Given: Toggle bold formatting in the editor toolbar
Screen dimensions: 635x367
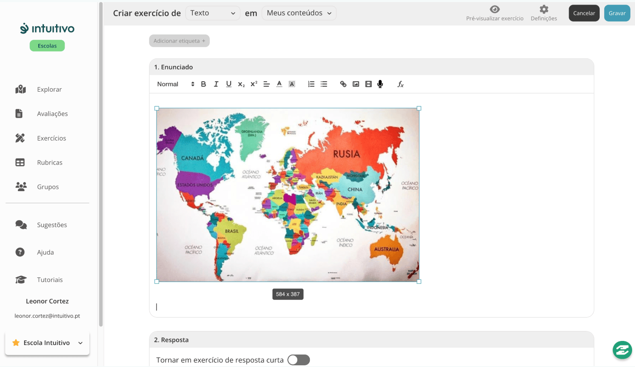Looking at the screenshot, I should (x=203, y=84).
